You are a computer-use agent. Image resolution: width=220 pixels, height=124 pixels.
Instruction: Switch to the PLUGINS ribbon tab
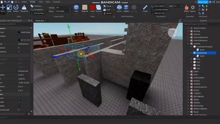pos(56,2)
